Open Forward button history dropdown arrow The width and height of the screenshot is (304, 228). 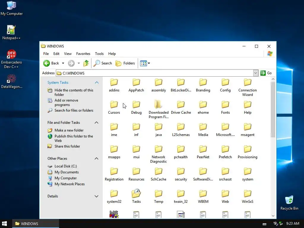pos(79,63)
